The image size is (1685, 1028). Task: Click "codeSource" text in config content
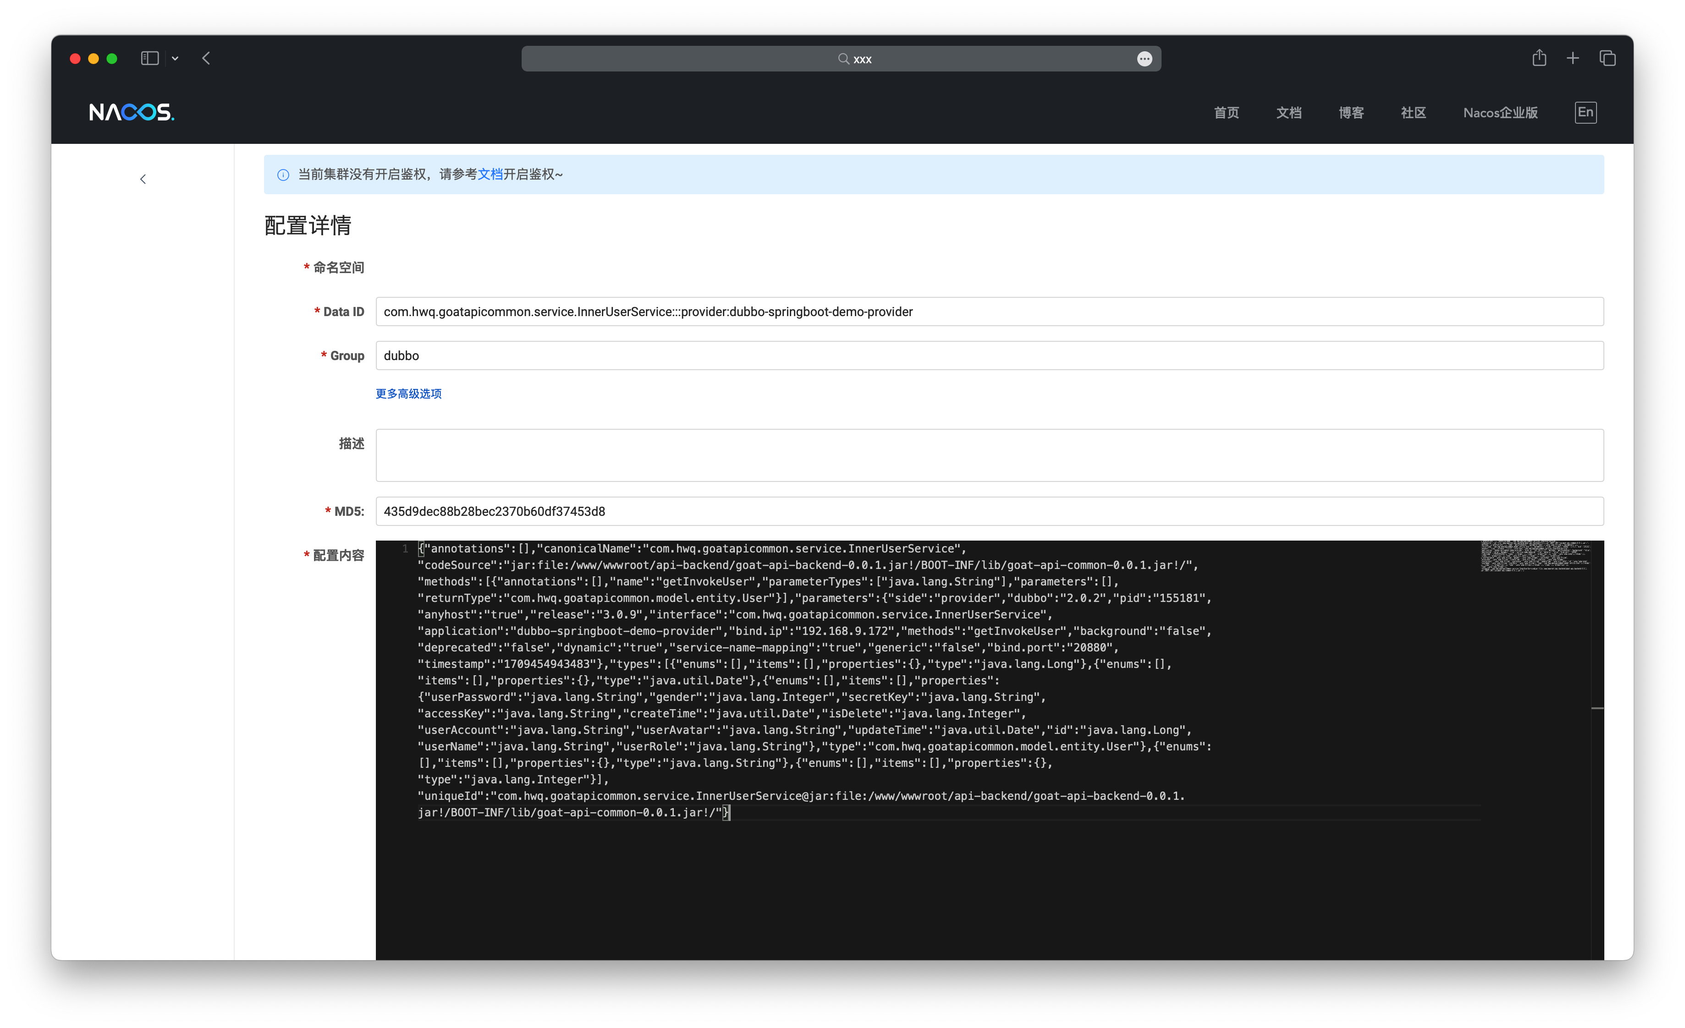point(457,565)
